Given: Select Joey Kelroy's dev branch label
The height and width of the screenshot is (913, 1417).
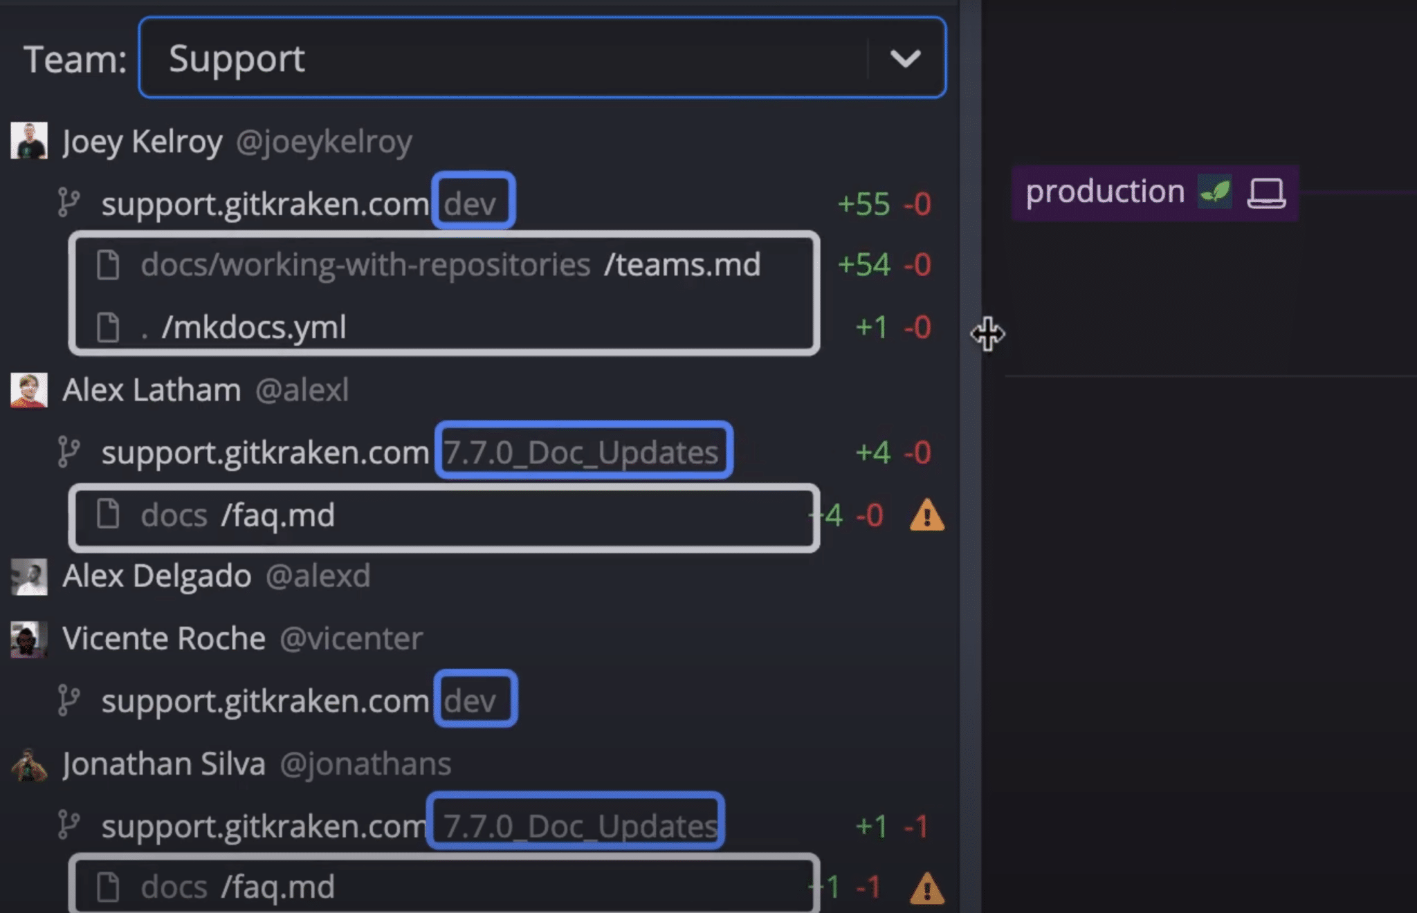Looking at the screenshot, I should 473,201.
